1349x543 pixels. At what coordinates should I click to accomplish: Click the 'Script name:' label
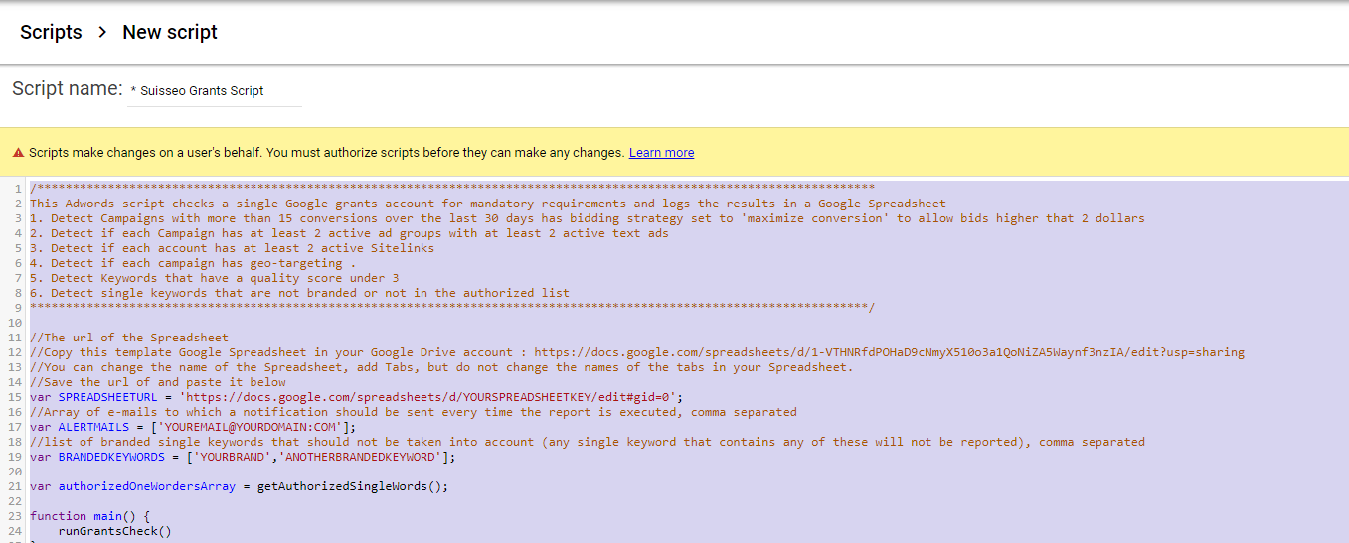pos(67,89)
